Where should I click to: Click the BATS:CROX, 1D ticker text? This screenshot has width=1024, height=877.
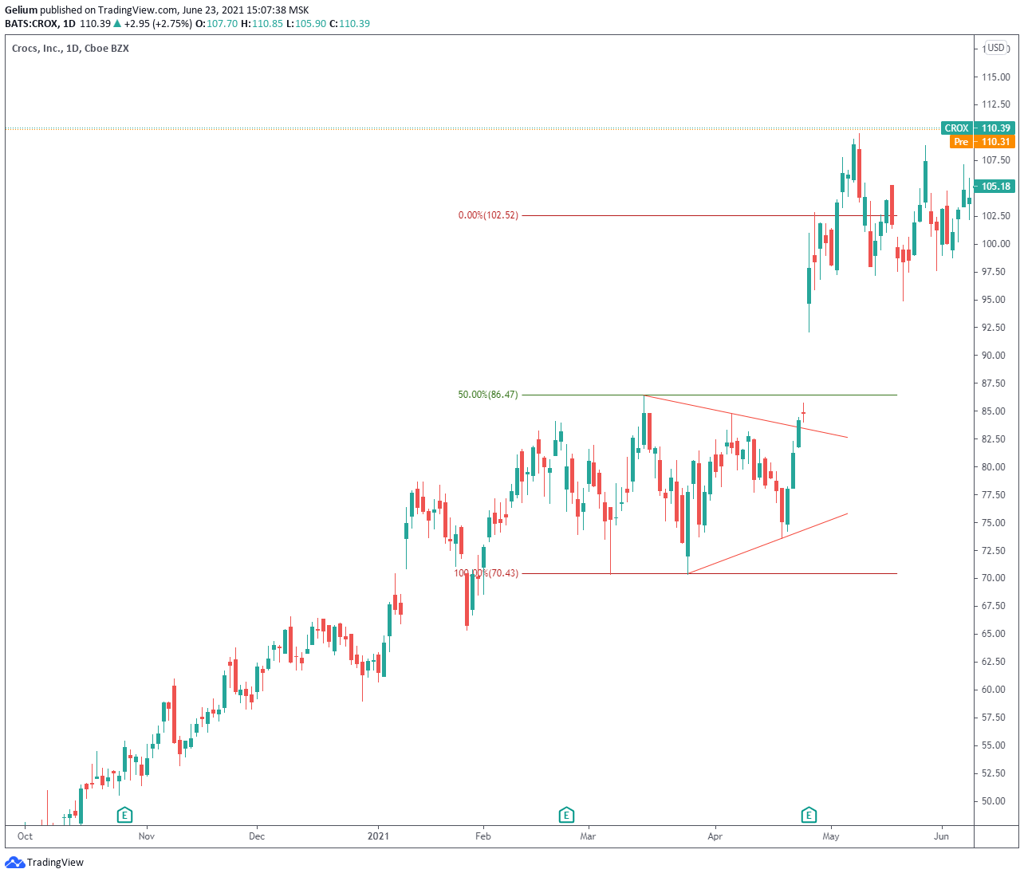click(40, 24)
